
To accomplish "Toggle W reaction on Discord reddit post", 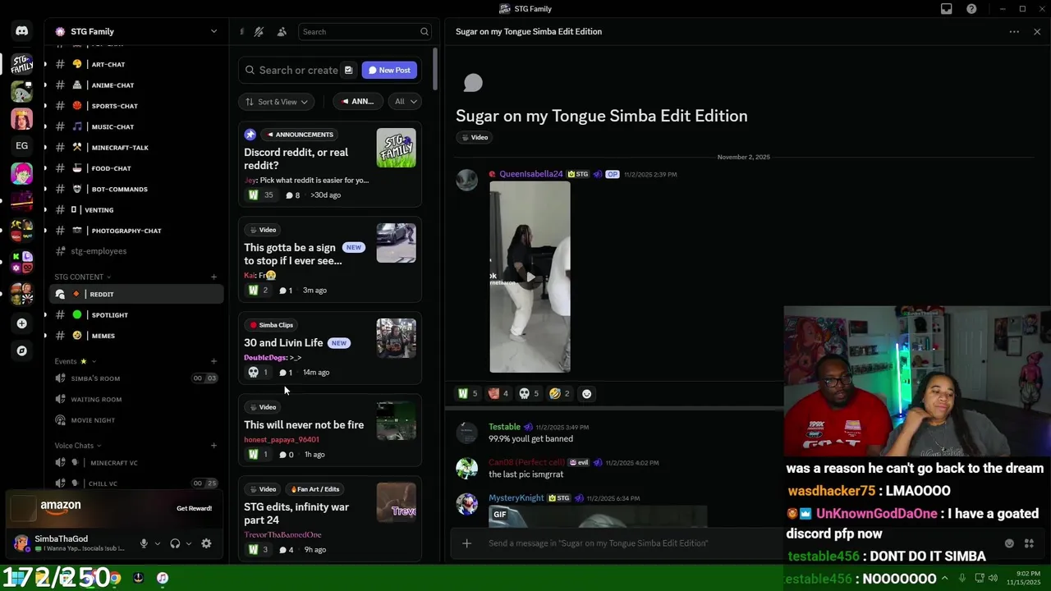I will coord(262,195).
